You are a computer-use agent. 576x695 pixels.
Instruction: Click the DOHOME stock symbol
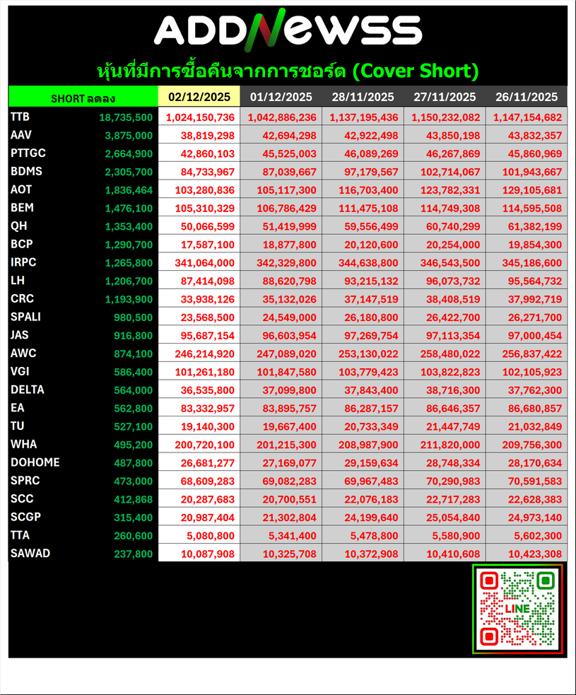(x=35, y=462)
